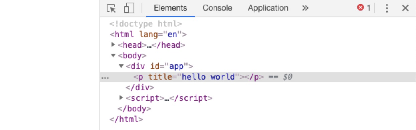Screen dimensions: 416x130
Task: Switch to the Application tab
Action: pos(268,8)
